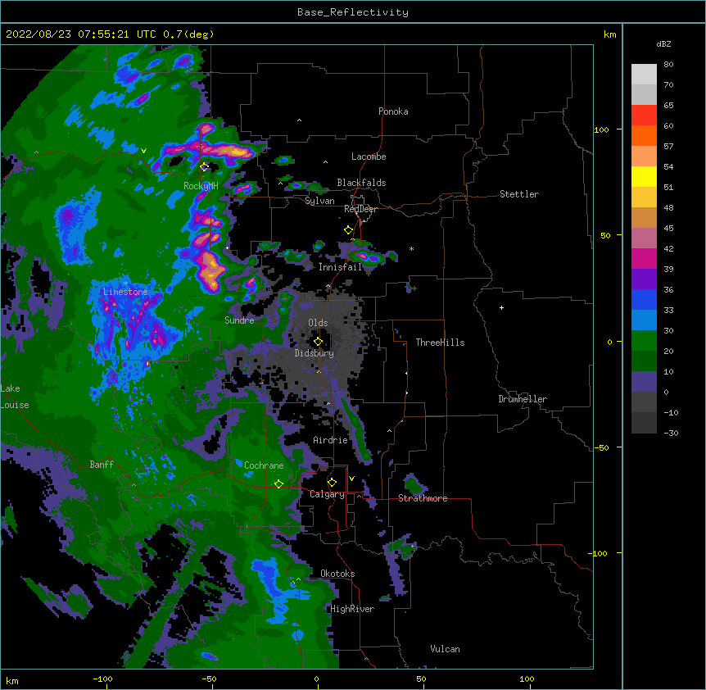Click the Vulcan map label
The height and width of the screenshot is (690, 706).
coord(445,649)
